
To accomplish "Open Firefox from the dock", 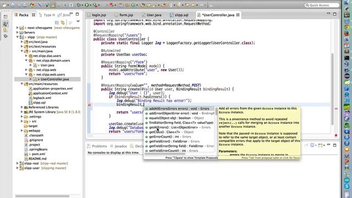I will (x=347, y=34).
